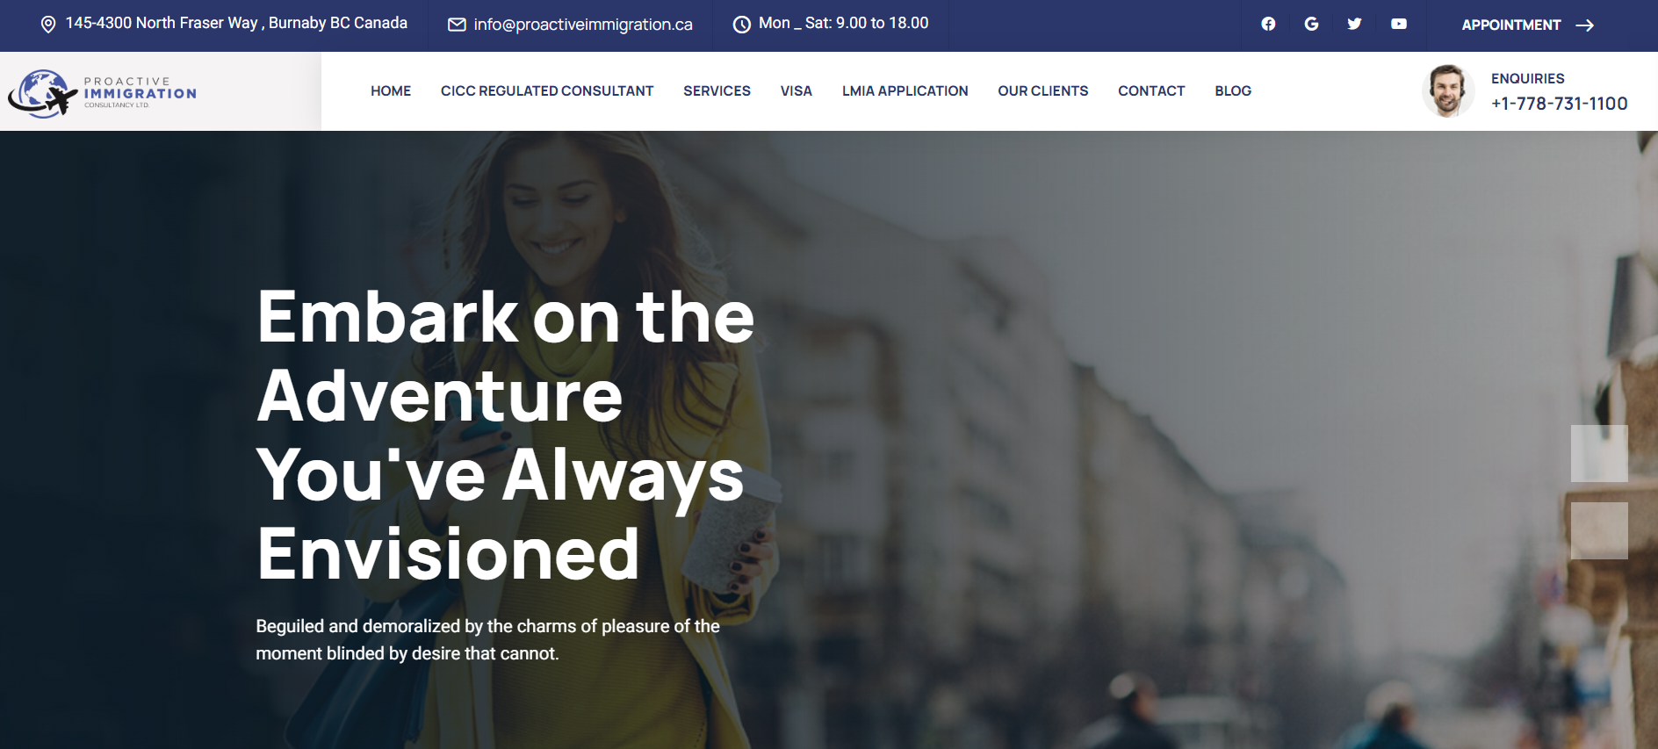The image size is (1658, 749).
Task: Open the Blog menu item
Action: 1233,90
